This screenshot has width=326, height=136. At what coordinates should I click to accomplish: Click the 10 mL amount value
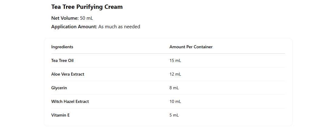[175, 101]
